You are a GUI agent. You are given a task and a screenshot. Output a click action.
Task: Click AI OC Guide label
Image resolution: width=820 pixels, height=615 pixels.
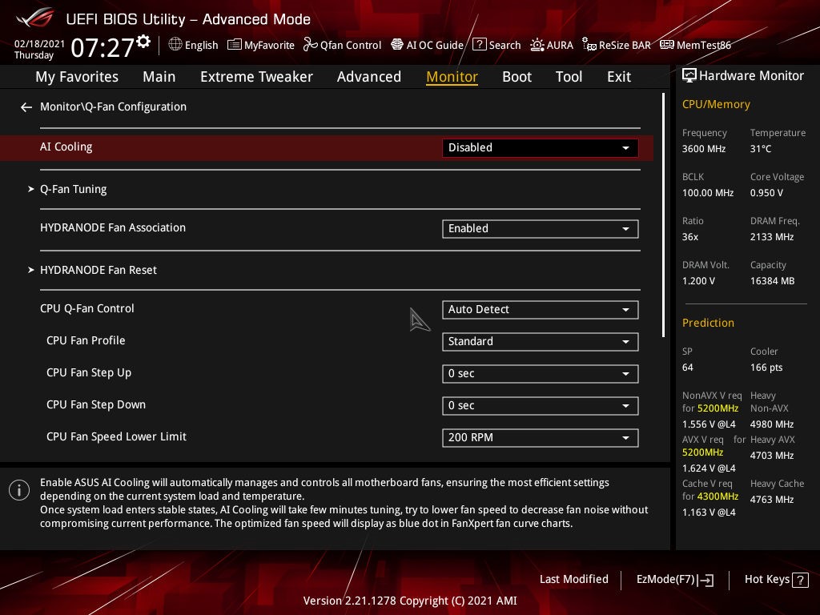click(435, 46)
